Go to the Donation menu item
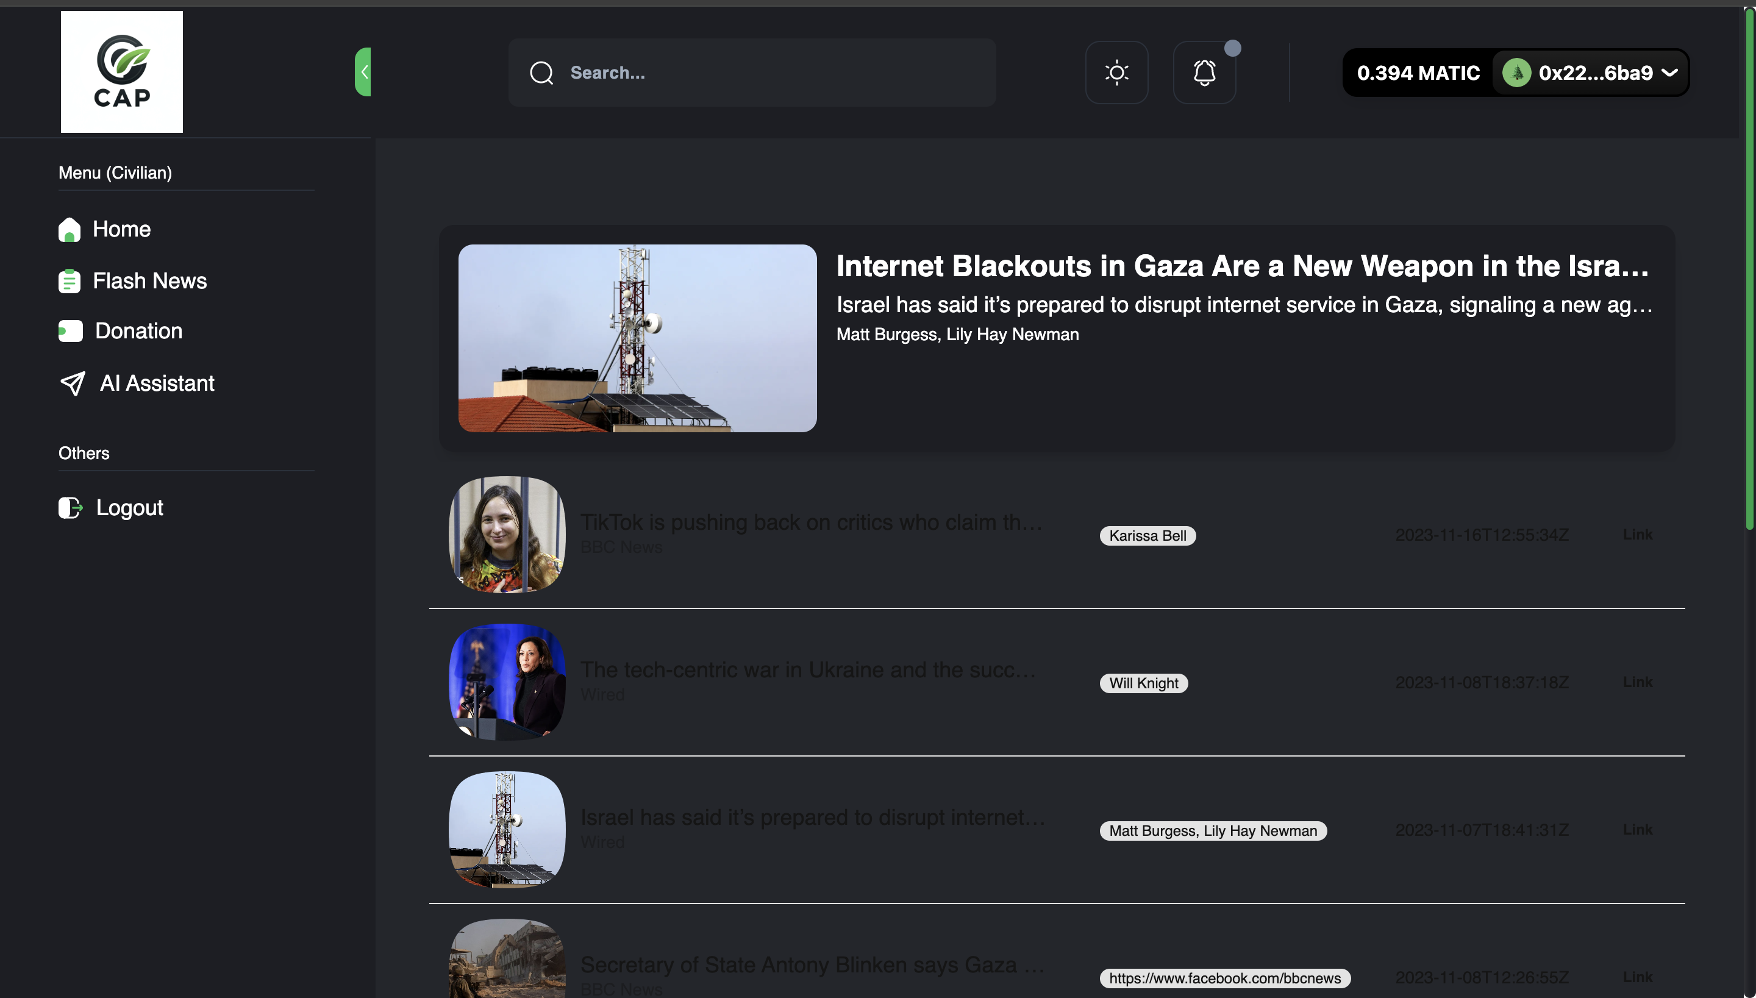1756x998 pixels. coord(138,331)
